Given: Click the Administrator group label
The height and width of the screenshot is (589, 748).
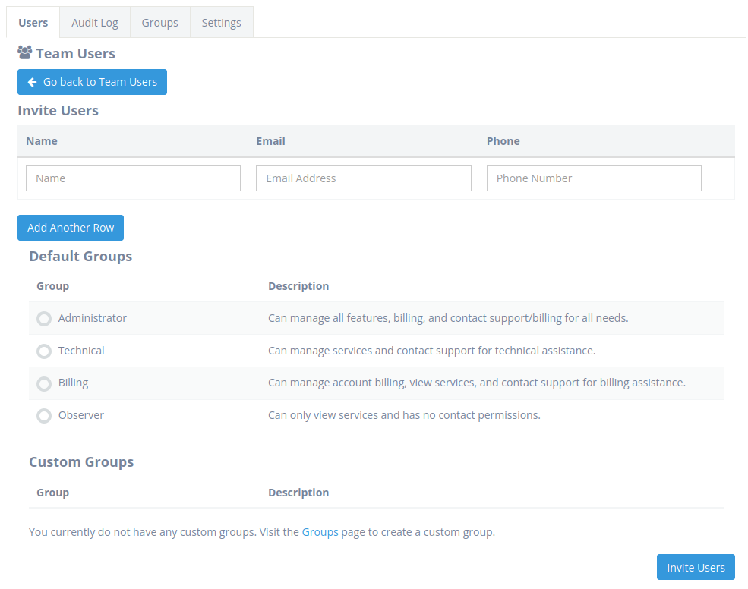Looking at the screenshot, I should pyautogui.click(x=93, y=318).
